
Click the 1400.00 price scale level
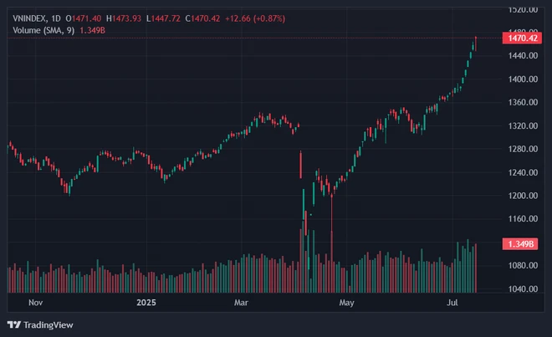523,79
